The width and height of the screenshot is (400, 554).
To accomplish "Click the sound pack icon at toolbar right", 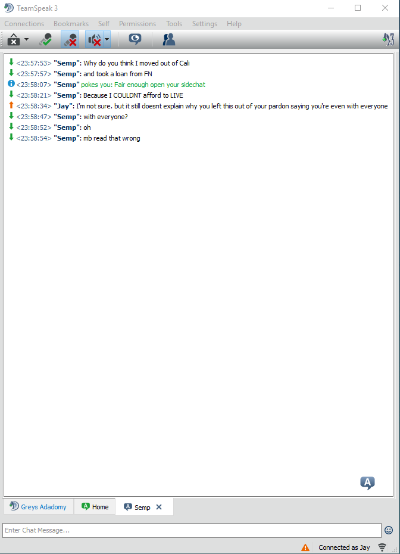I will (388, 39).
